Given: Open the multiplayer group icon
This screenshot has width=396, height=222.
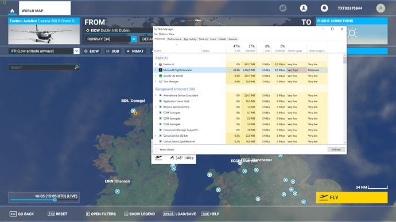Looking at the screenshot, I should coord(283,8).
